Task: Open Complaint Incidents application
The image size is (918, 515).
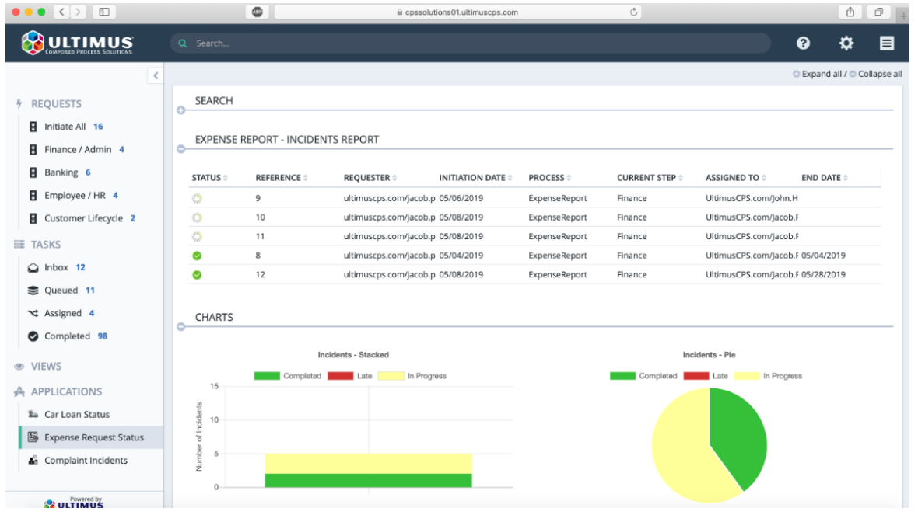Action: (86, 461)
